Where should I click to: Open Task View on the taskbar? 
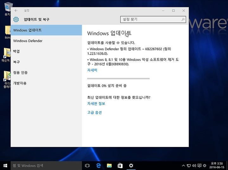[87, 166]
